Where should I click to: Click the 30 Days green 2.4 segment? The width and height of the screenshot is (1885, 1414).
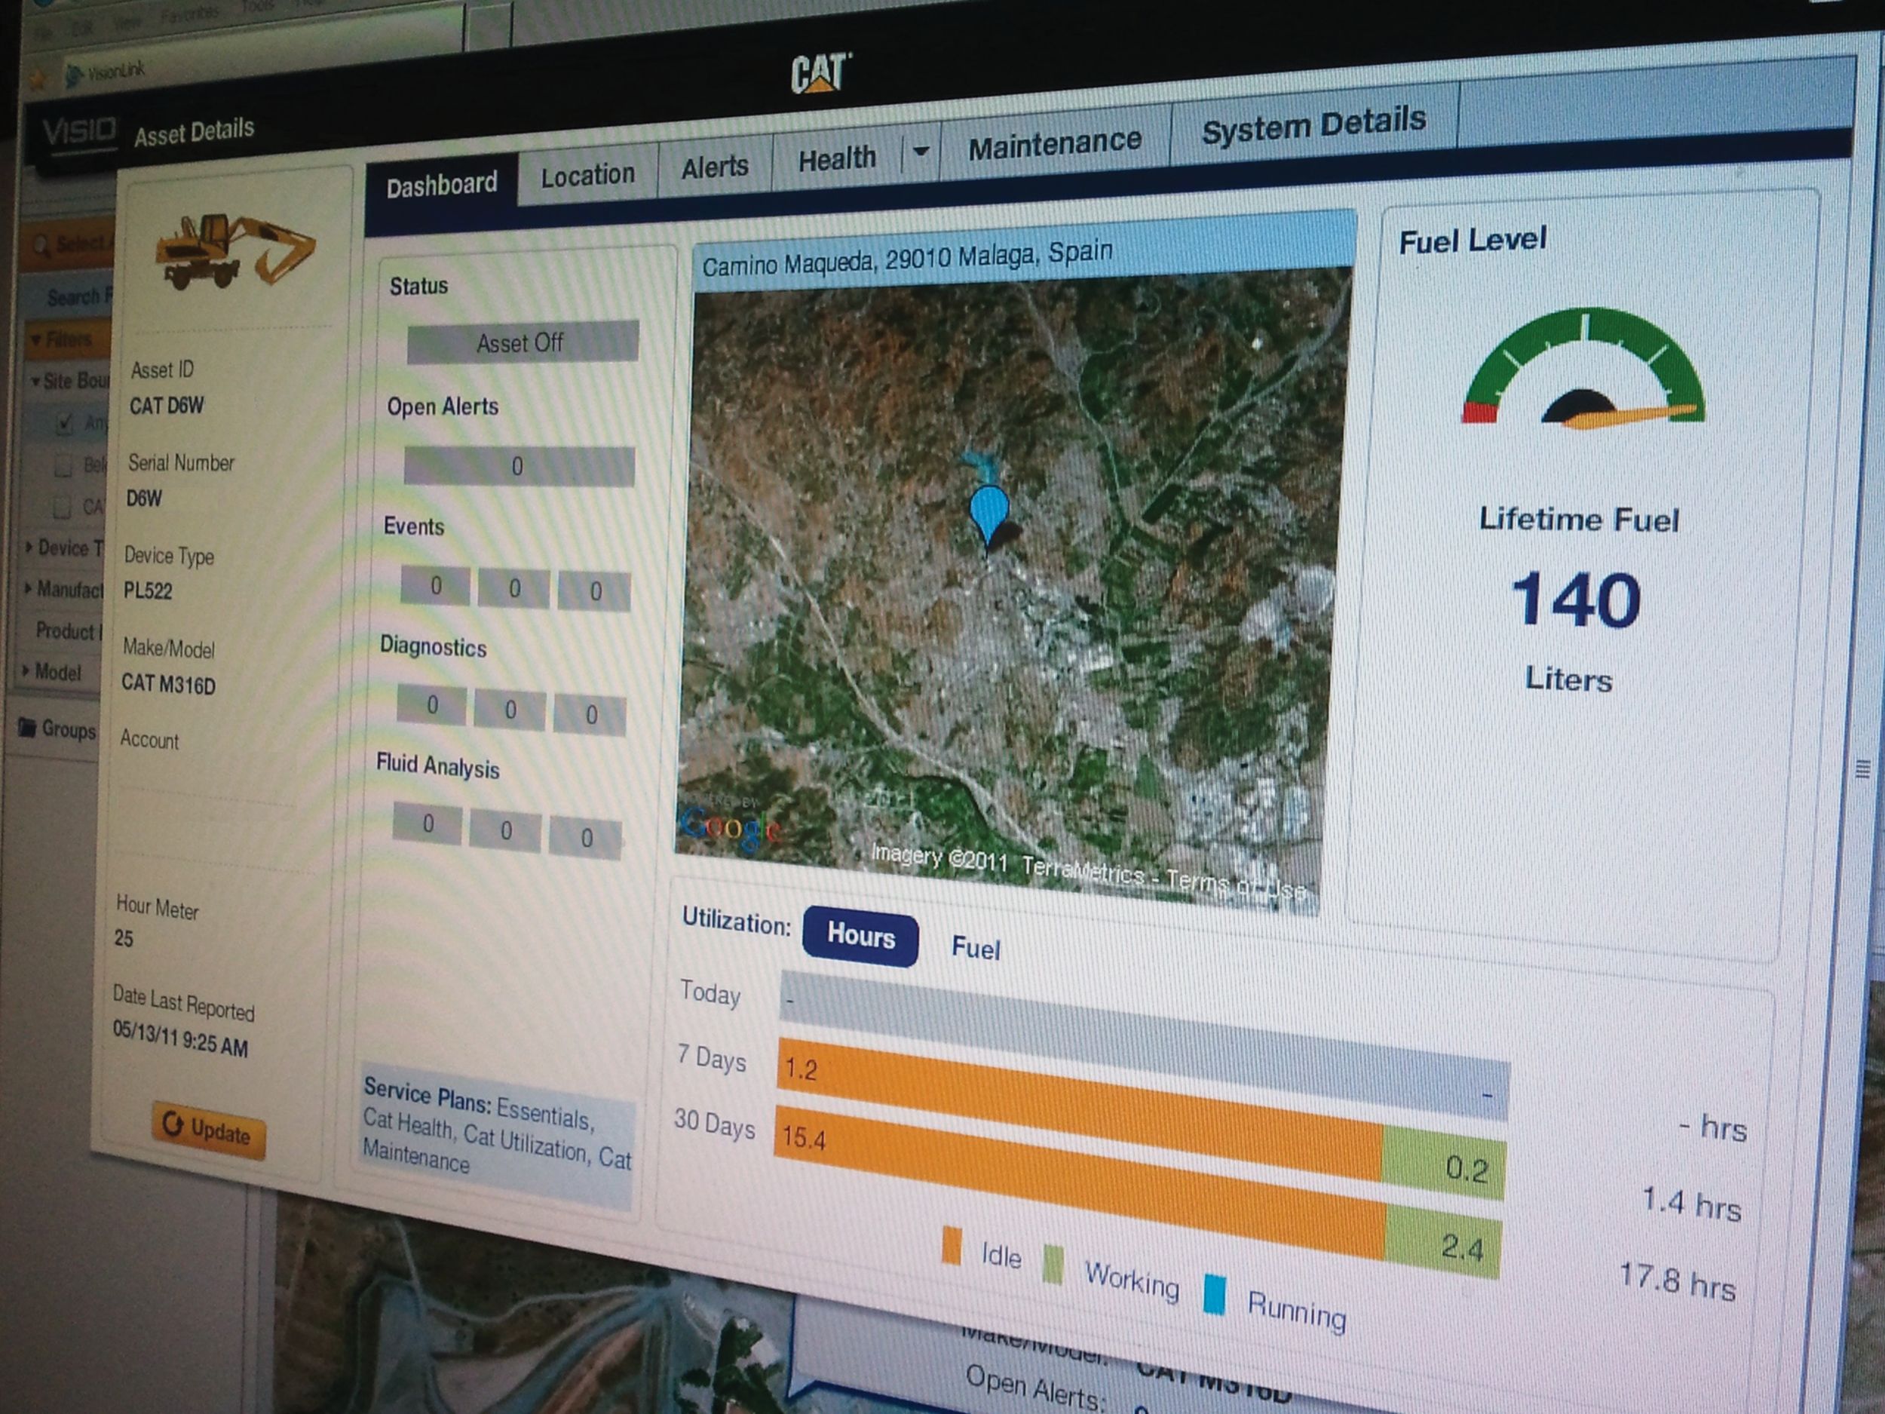[1442, 1241]
